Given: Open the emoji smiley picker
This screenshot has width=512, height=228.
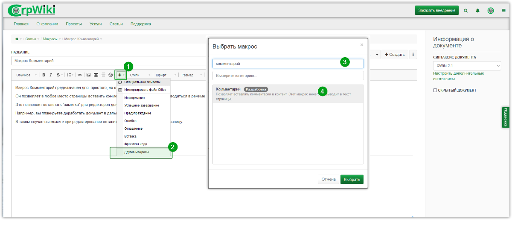Looking at the screenshot, I should coord(111,75).
